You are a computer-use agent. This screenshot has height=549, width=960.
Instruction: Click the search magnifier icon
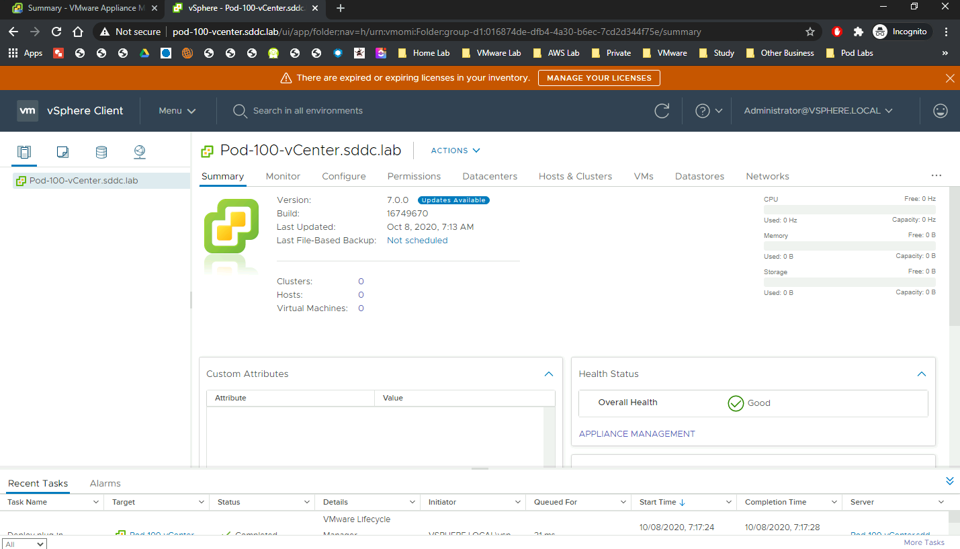240,111
